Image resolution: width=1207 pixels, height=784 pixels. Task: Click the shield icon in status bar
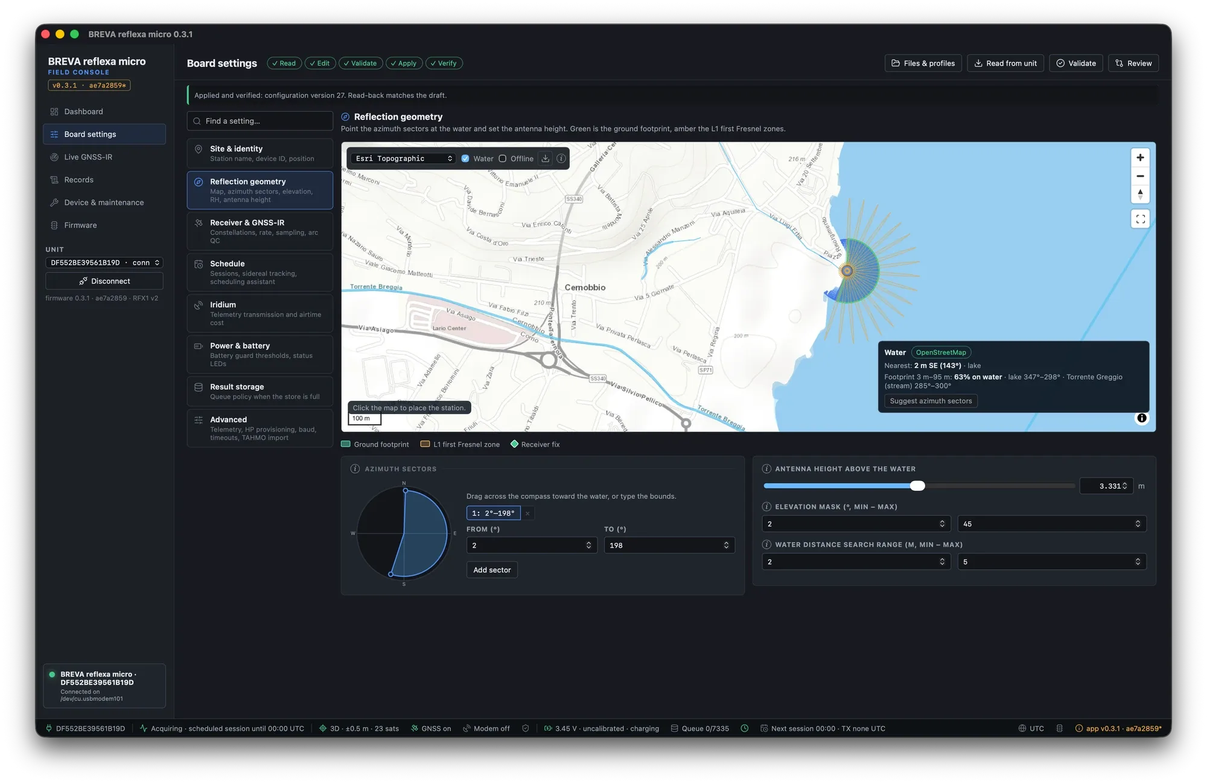click(x=526, y=728)
